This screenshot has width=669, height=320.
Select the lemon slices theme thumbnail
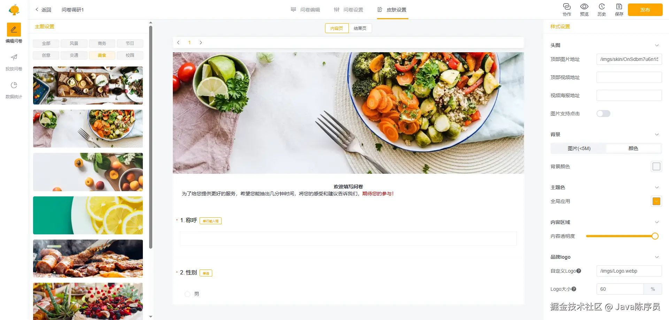(88, 215)
